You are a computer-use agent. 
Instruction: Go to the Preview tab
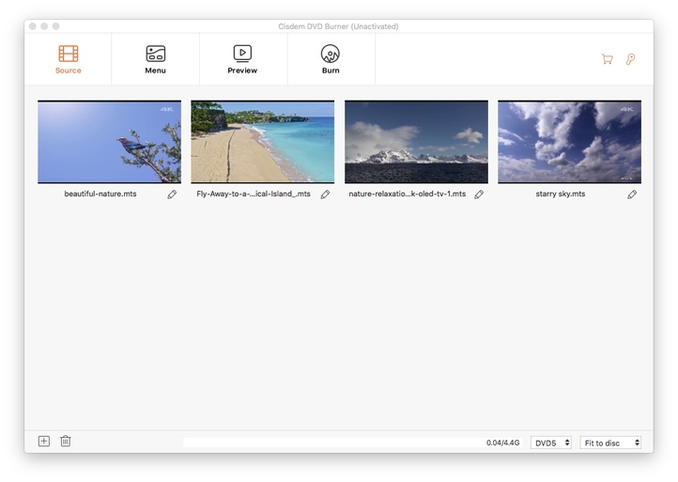(242, 59)
